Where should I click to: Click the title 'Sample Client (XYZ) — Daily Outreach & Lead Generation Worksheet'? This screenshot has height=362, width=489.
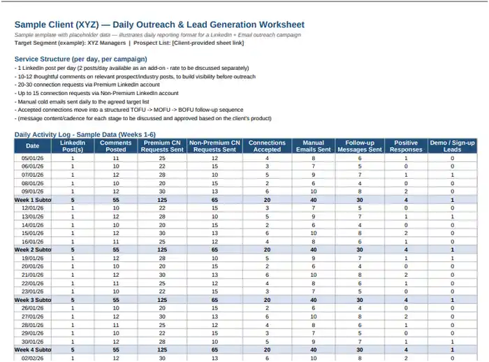point(159,24)
